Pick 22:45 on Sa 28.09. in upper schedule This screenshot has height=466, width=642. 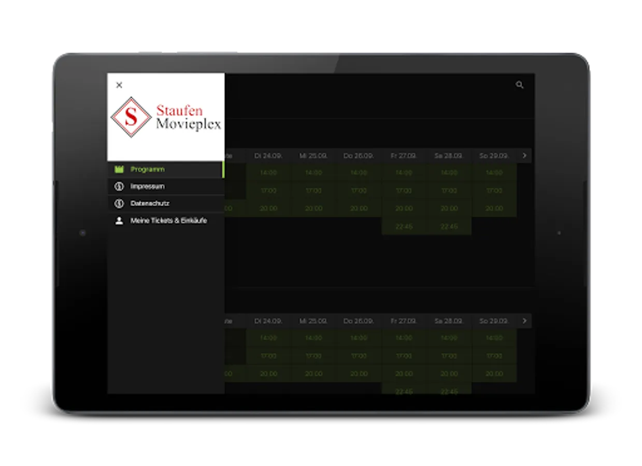point(449,226)
